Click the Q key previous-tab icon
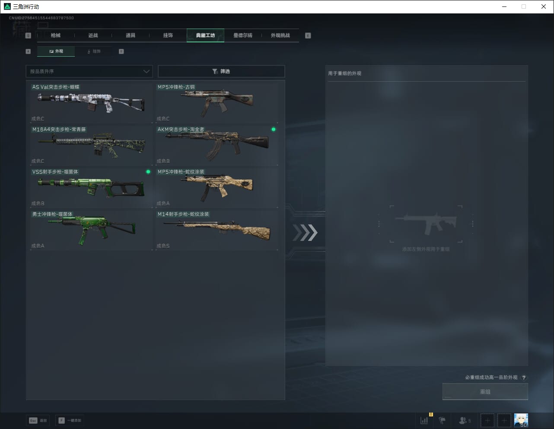The image size is (554, 429). (28, 35)
